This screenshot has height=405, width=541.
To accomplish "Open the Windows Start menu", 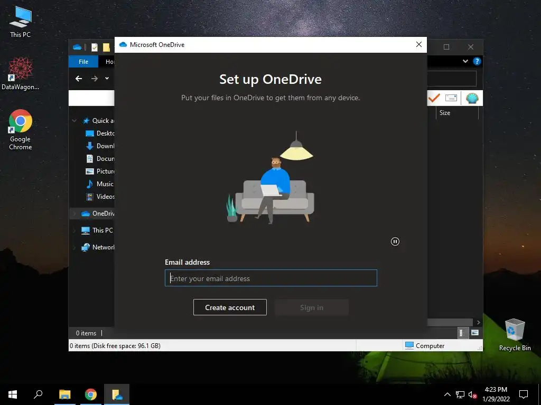I will tap(13, 394).
